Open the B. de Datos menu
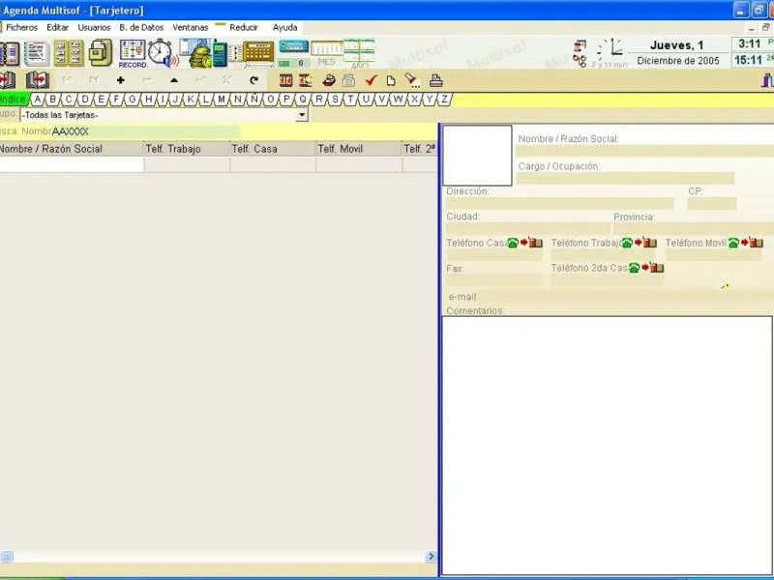774x580 pixels. click(141, 28)
